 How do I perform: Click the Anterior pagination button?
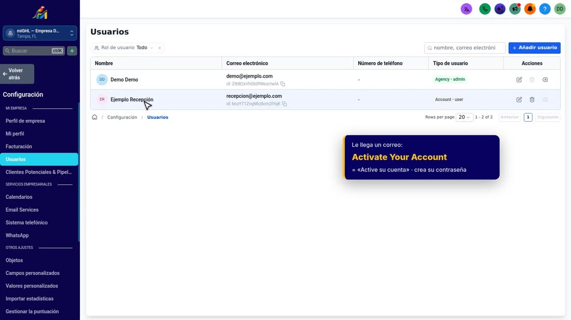pos(509,117)
